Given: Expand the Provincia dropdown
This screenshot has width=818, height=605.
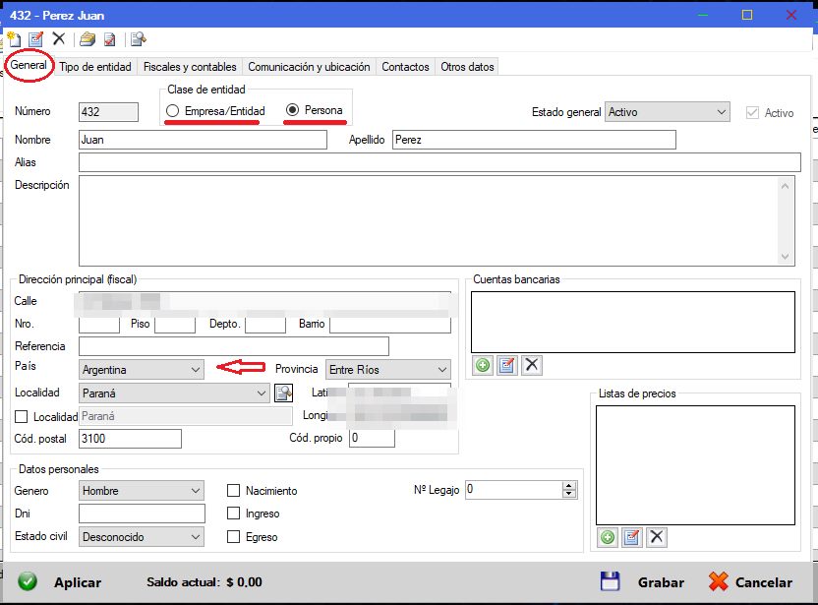Looking at the screenshot, I should pyautogui.click(x=388, y=370).
